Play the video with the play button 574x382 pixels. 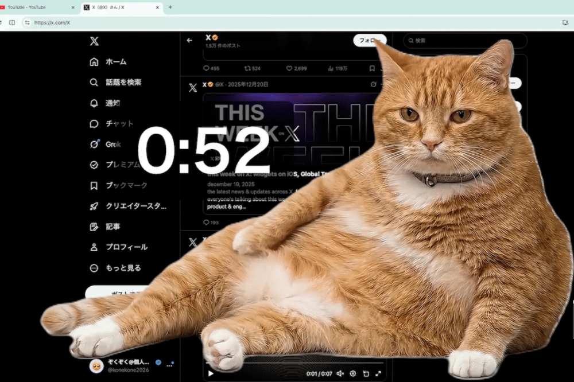[211, 373]
